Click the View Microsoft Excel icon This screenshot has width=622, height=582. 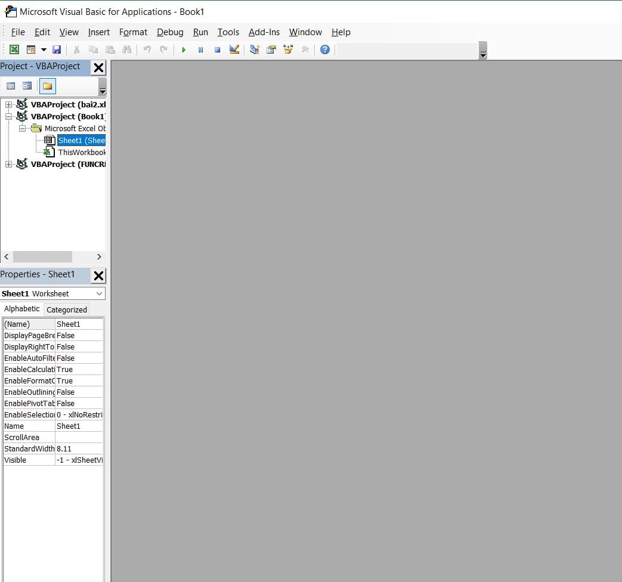[x=14, y=49]
